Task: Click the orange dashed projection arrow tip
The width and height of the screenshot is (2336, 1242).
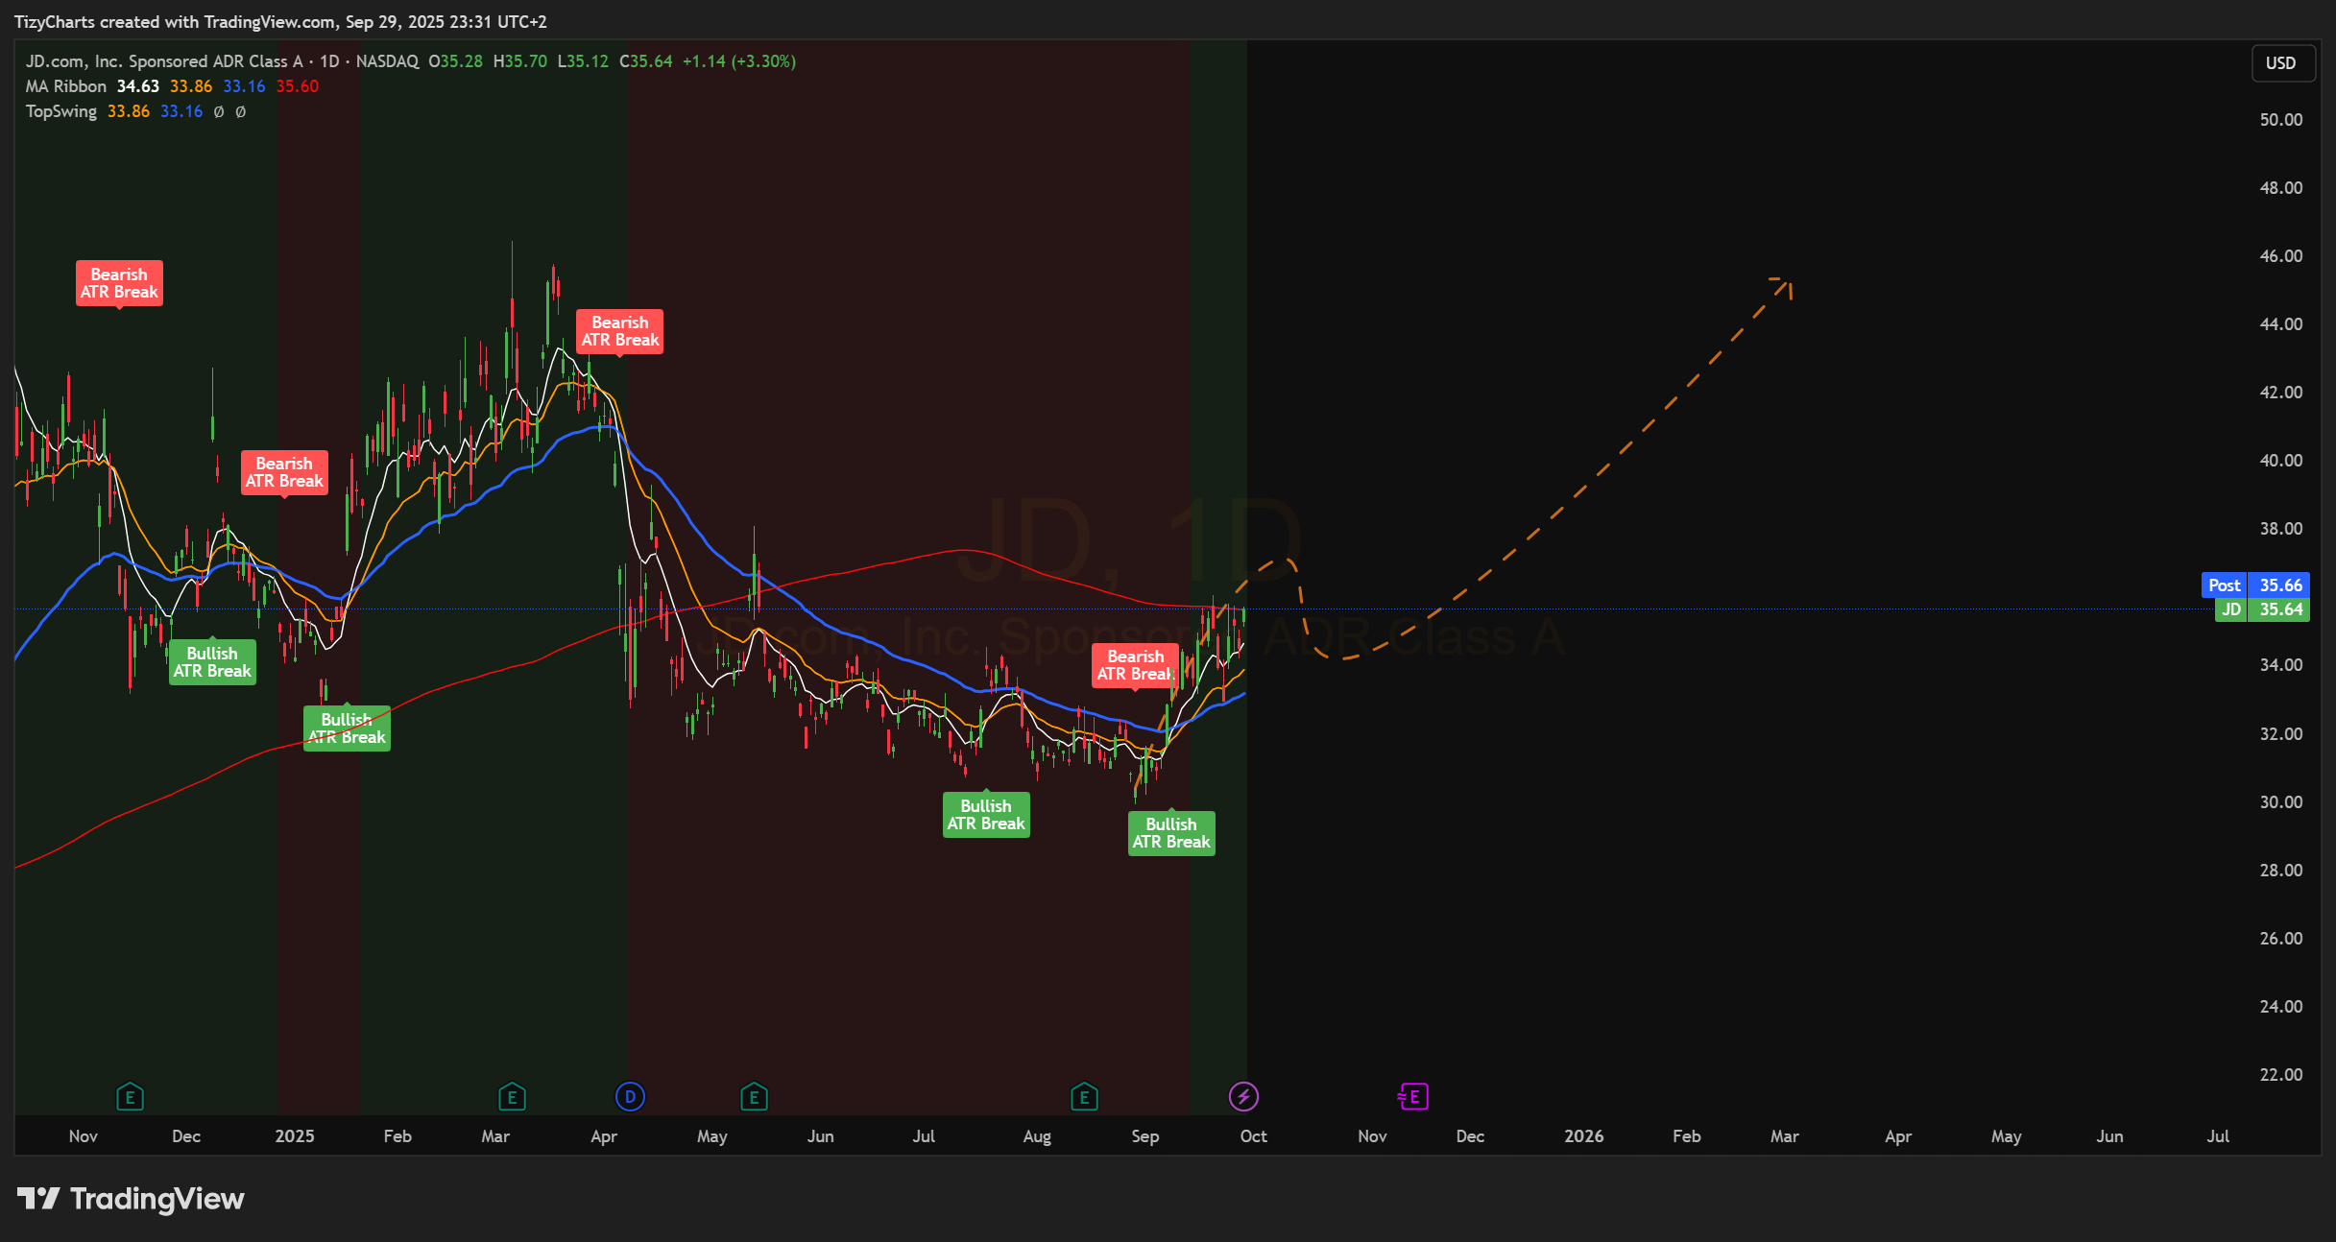Action: (x=1788, y=282)
